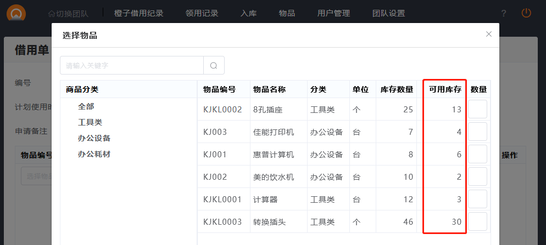Focus the keyword search input field
The height and width of the screenshot is (245, 546).
(132, 65)
